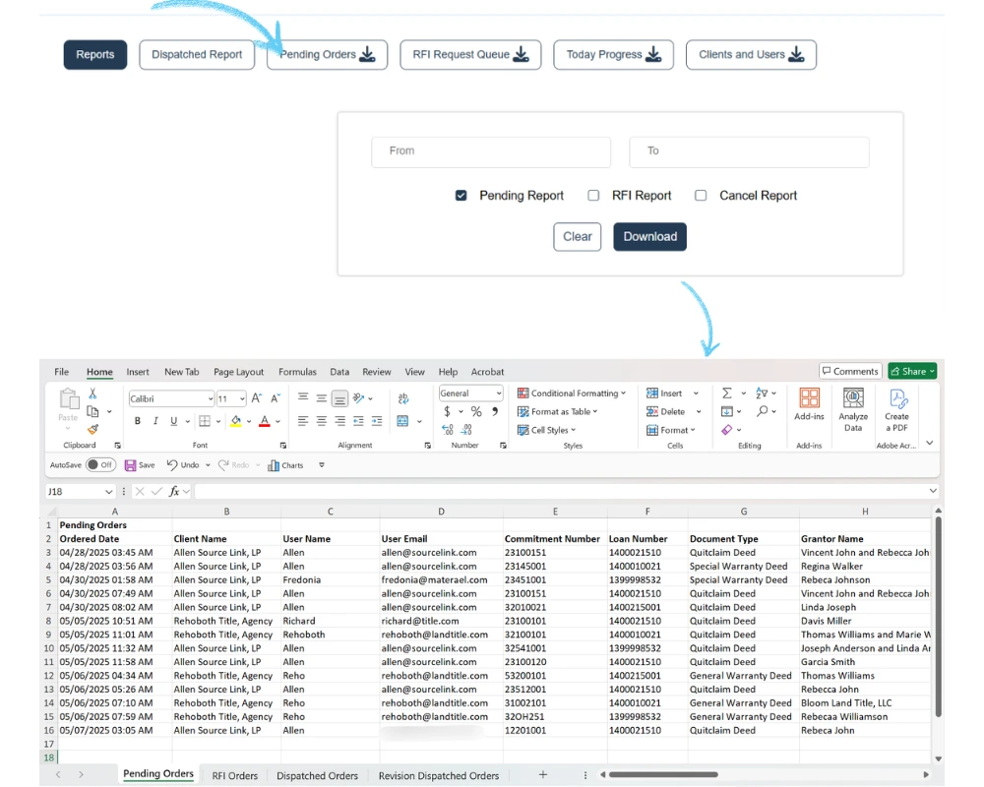Click the AutoSum sigma icon
This screenshot has height=787, width=984.
tap(727, 393)
